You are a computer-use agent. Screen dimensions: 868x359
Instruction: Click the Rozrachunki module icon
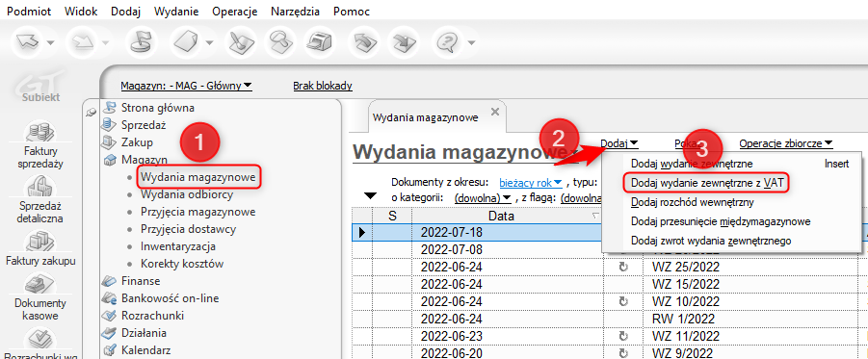click(109, 316)
